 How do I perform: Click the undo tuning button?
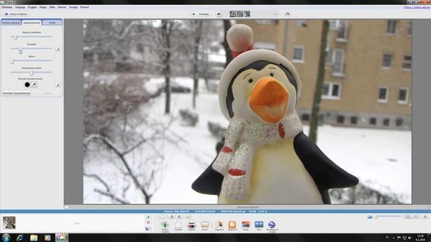pyautogui.click(x=16, y=93)
